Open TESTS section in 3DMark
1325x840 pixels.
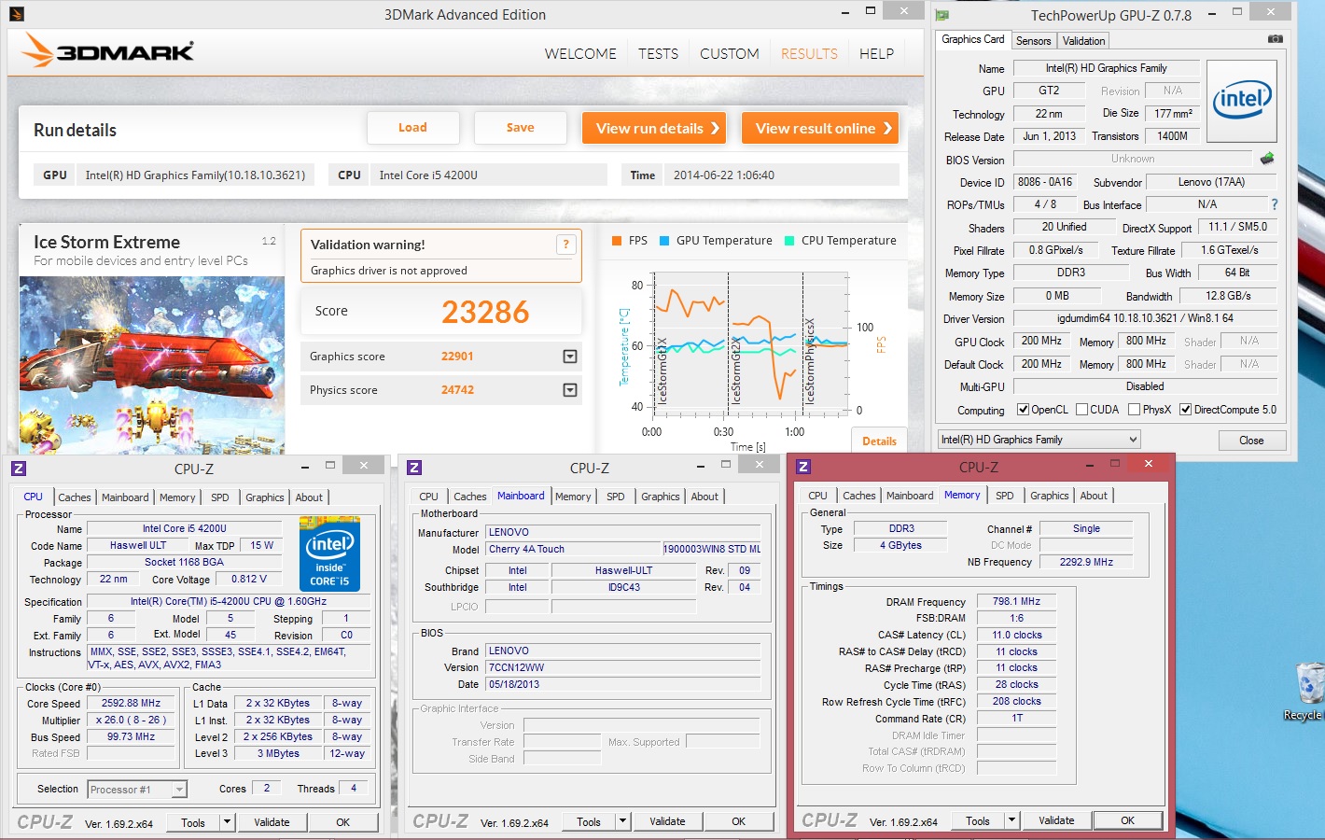[x=658, y=54]
